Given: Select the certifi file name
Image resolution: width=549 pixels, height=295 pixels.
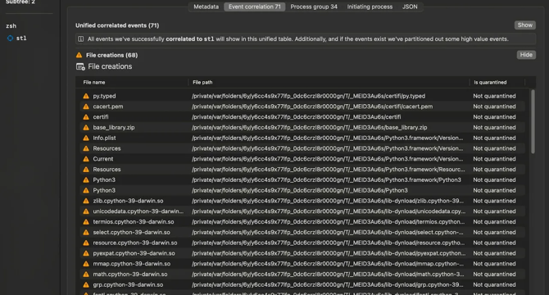Looking at the screenshot, I should [x=101, y=117].
